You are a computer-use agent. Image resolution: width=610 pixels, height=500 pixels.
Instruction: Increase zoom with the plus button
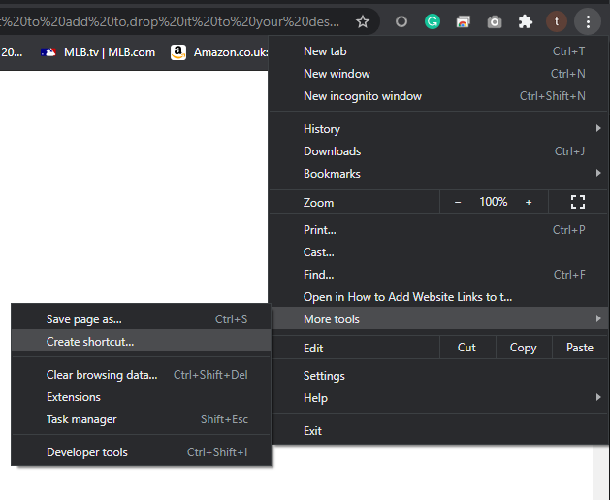coord(529,202)
